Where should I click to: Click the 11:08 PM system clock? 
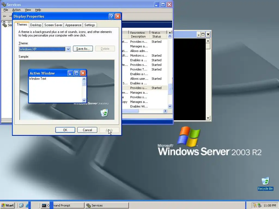(270, 205)
